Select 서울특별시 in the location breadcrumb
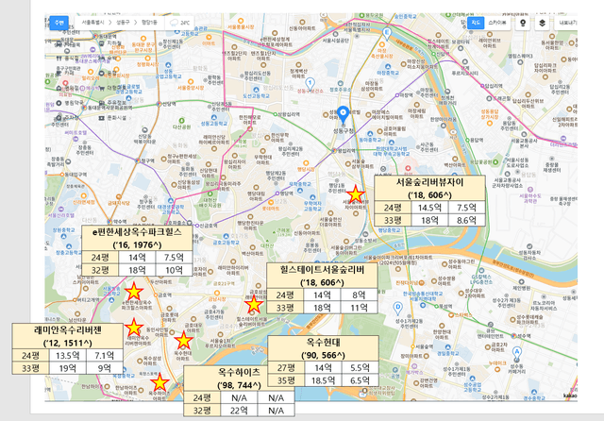The image size is (604, 421). pos(92,23)
